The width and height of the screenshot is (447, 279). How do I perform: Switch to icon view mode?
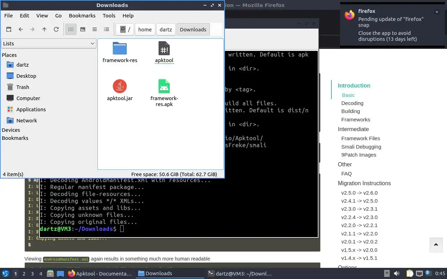pyautogui.click(x=71, y=30)
